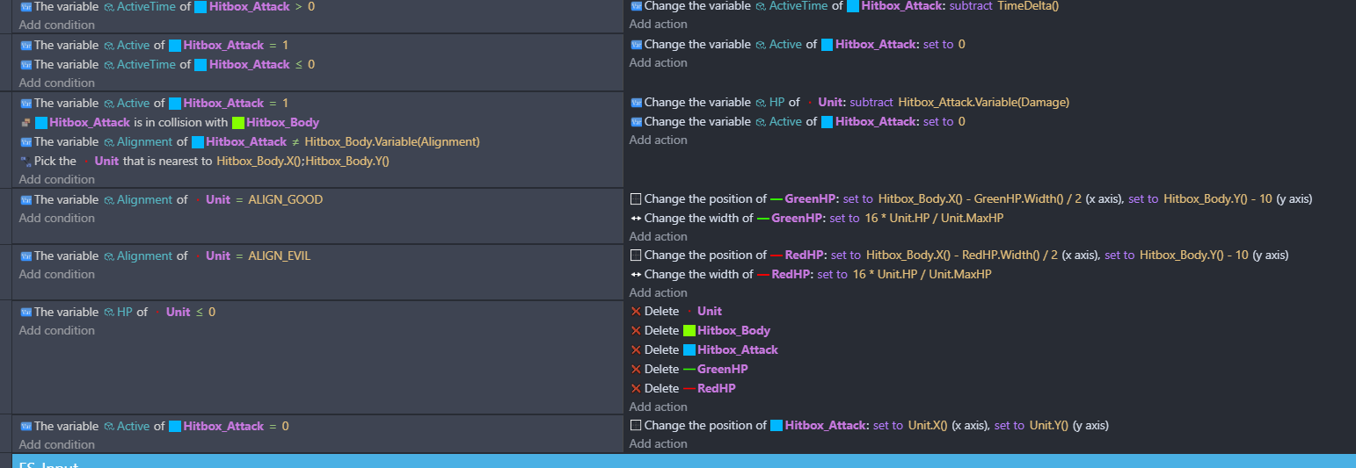This screenshot has width=1356, height=468.
Task: Click variable icon of HP subtract Damage action
Action: (x=637, y=102)
